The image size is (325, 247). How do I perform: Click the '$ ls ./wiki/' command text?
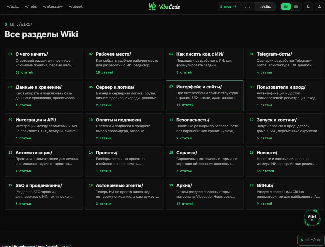[x=19, y=24]
